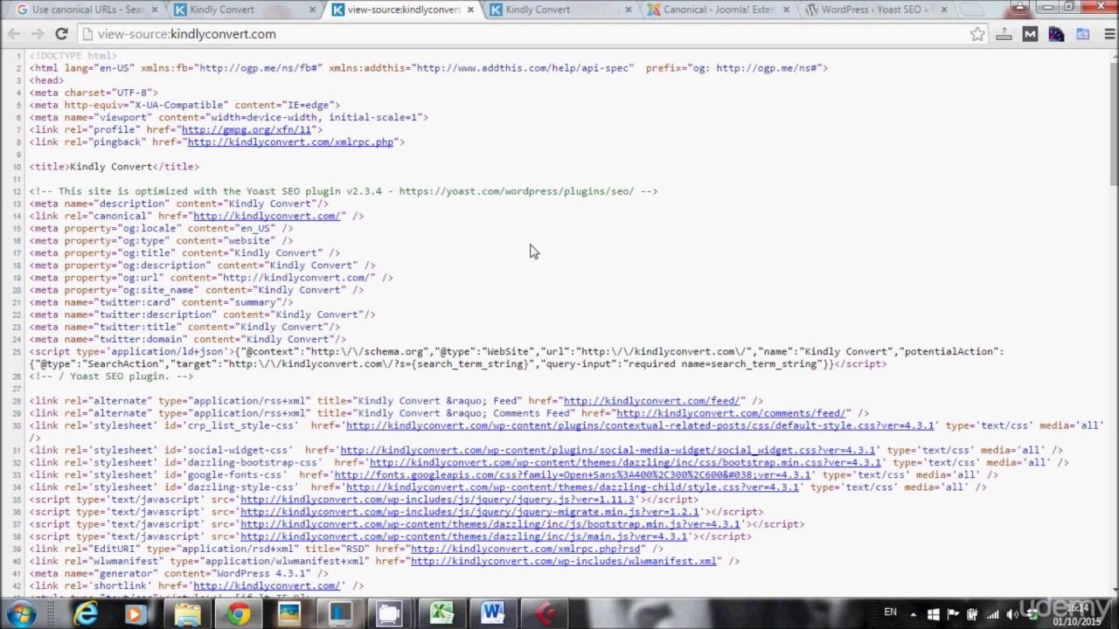Open a new tab button

974,10
